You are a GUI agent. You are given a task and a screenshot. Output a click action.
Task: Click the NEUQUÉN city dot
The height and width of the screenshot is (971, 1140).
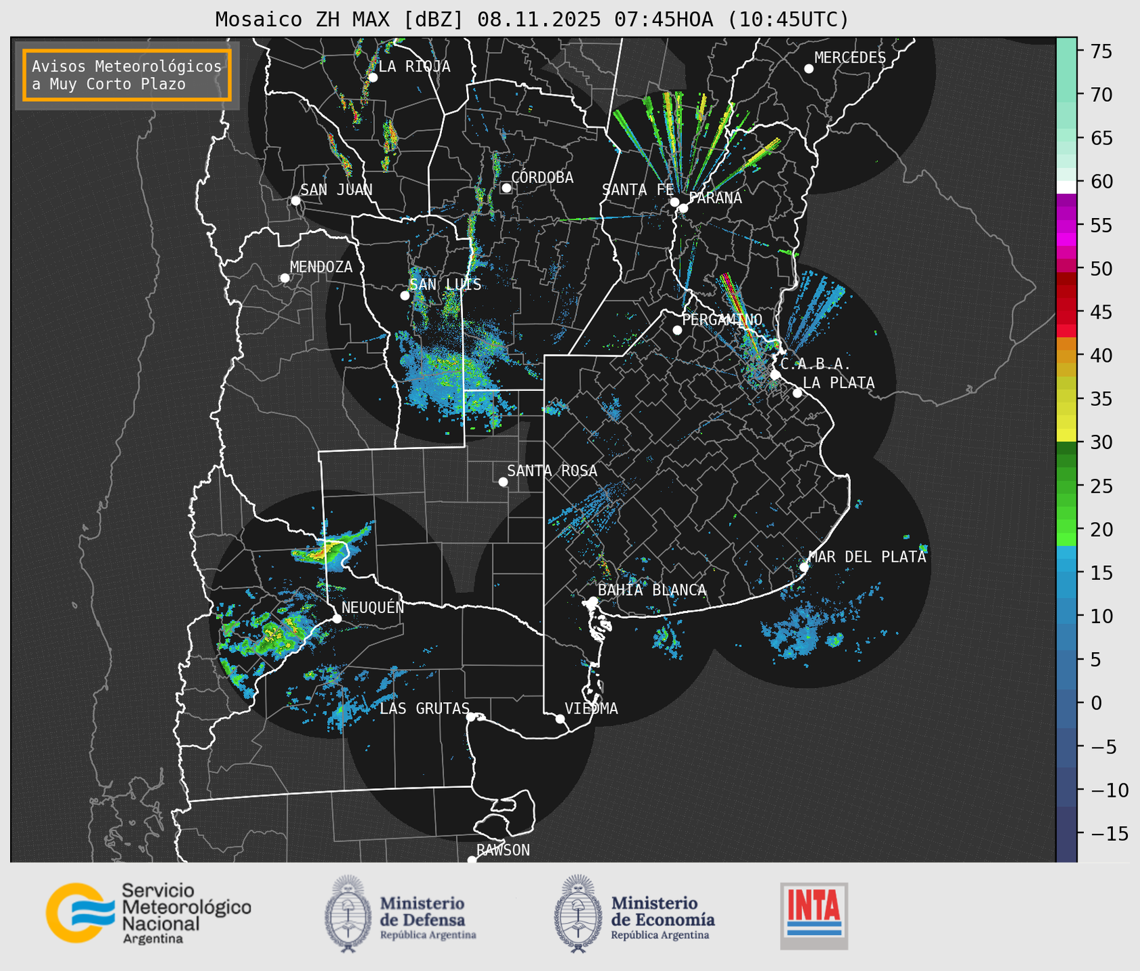[x=337, y=618]
